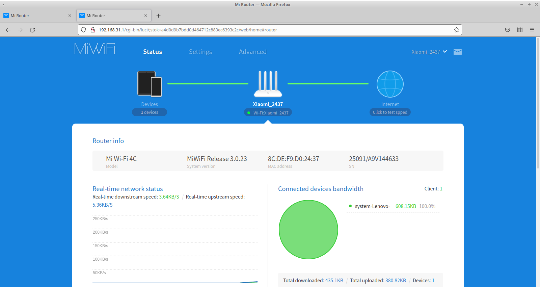Screen dimensions: 540x287
Task: Click the 1 devices button
Action: coord(150,112)
